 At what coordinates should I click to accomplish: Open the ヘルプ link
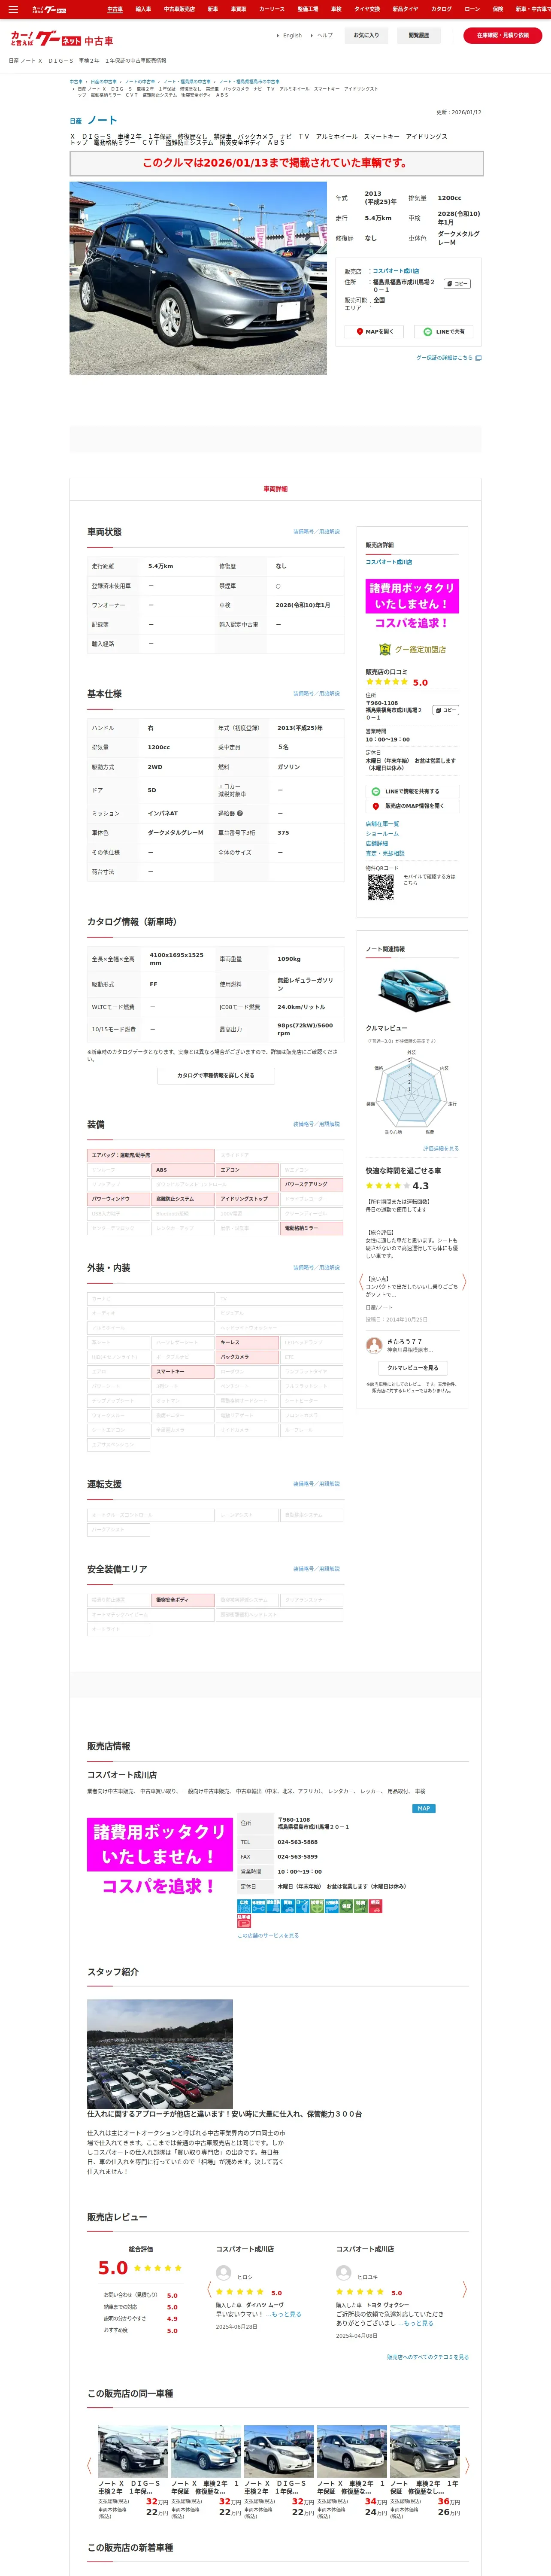point(325,35)
